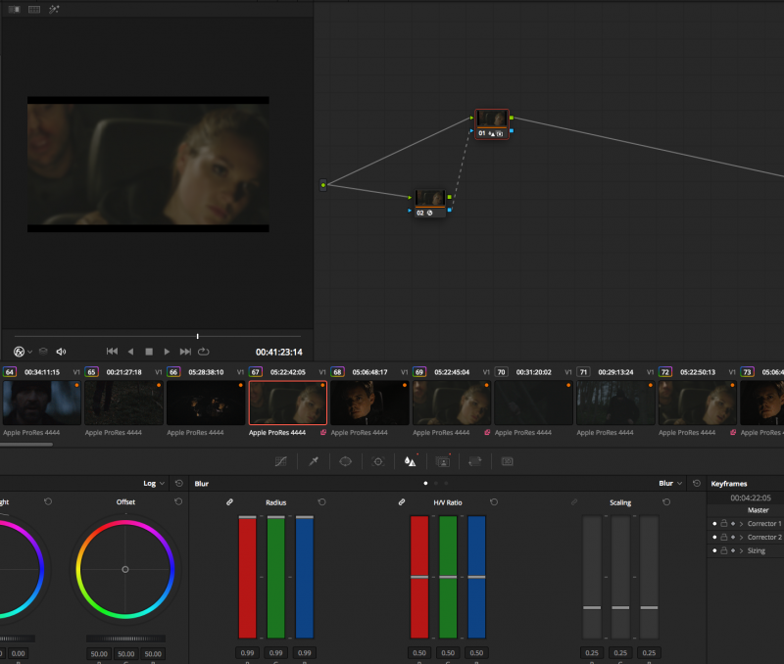Viewport: 784px width, 664px height.
Task: Select the Qualifier eyedropper tool
Action: [314, 460]
